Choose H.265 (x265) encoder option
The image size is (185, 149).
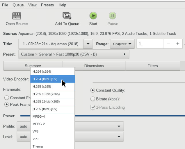[x=52, y=87]
